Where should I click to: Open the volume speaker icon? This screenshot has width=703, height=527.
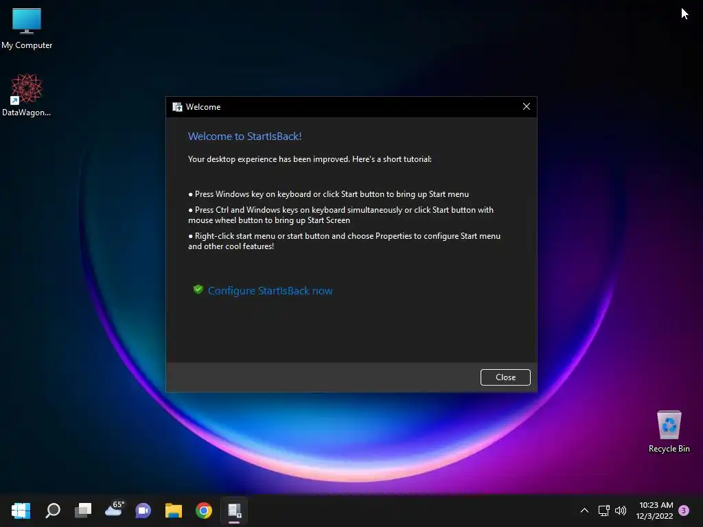(x=621, y=511)
